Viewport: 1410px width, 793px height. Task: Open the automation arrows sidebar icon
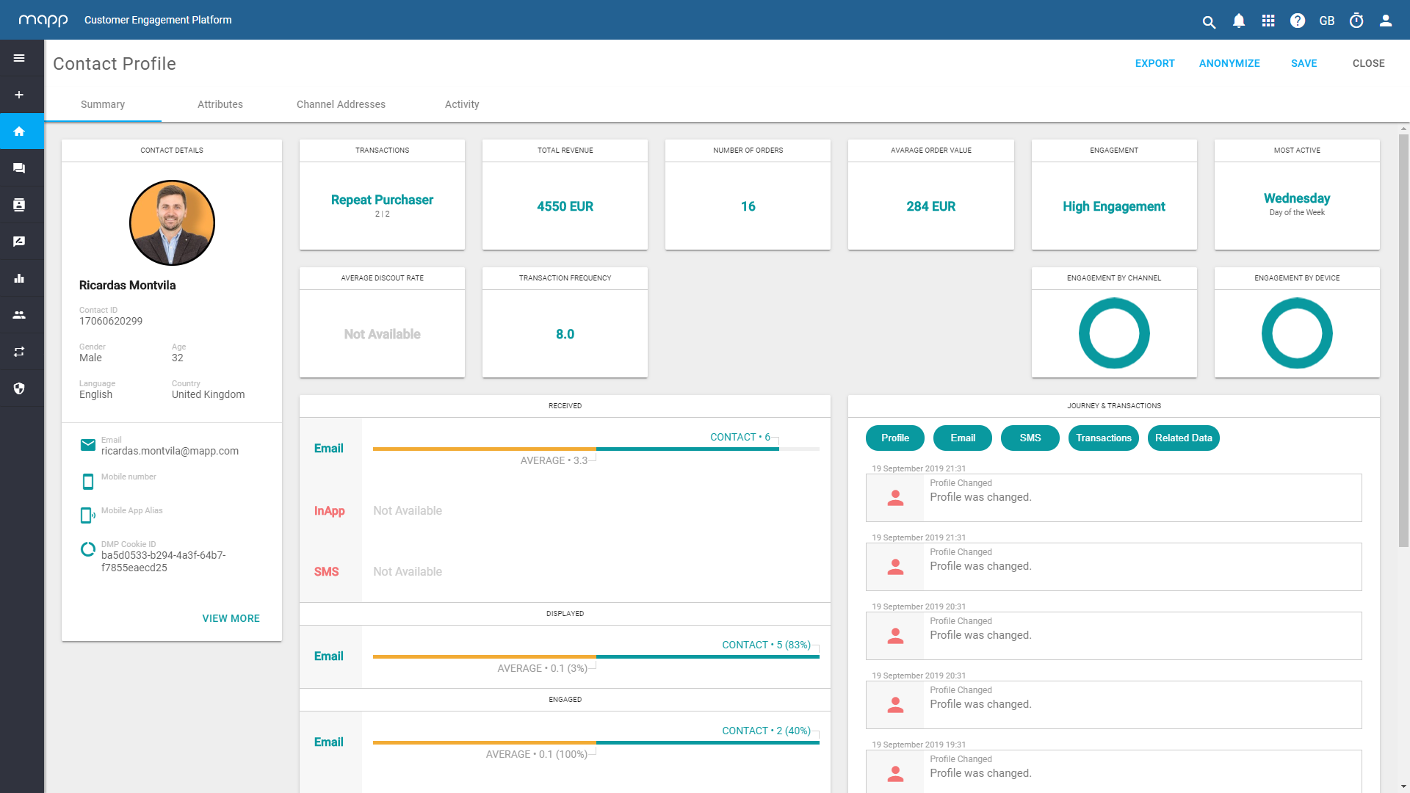tap(19, 352)
